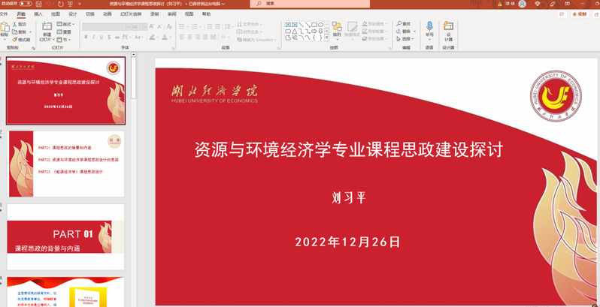Expand the shapes gallery more arrow
The width and height of the screenshot is (600, 307).
pyautogui.click(x=326, y=38)
